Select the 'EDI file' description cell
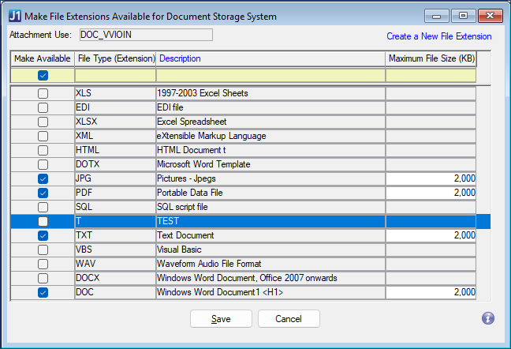This screenshot has width=511, height=349. [x=270, y=107]
